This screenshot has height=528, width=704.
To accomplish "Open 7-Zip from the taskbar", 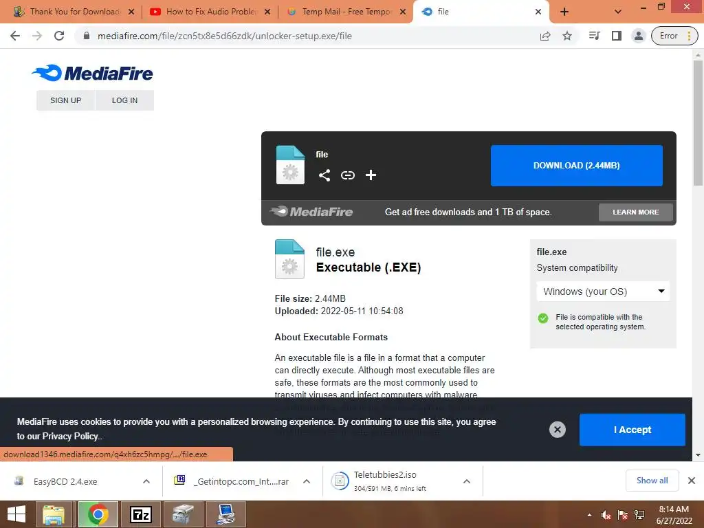I will pyautogui.click(x=140, y=514).
